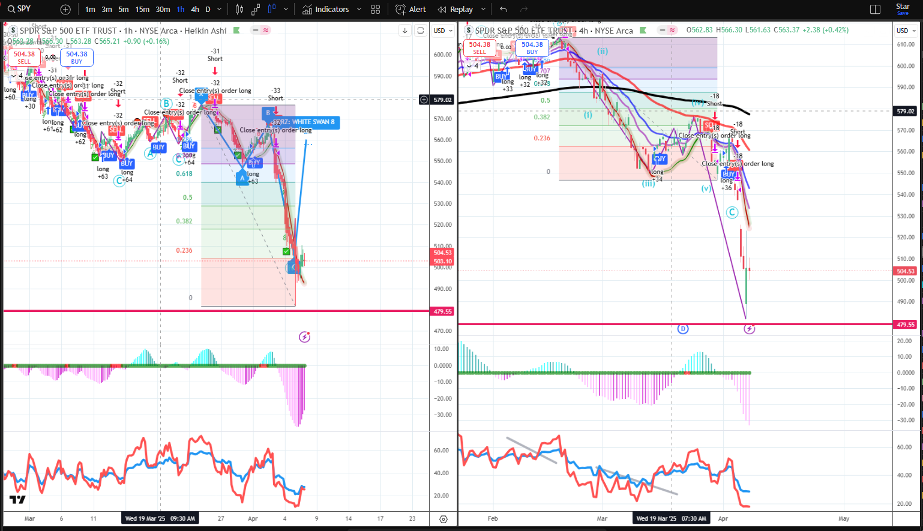Click the purple lightning icon on the 1h chart
The height and width of the screenshot is (531, 923).
tap(305, 337)
